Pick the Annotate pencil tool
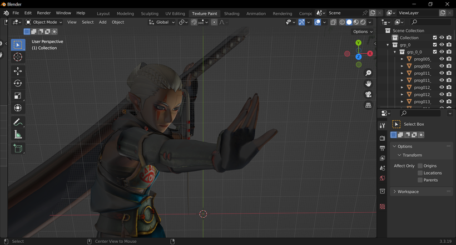 (x=18, y=122)
